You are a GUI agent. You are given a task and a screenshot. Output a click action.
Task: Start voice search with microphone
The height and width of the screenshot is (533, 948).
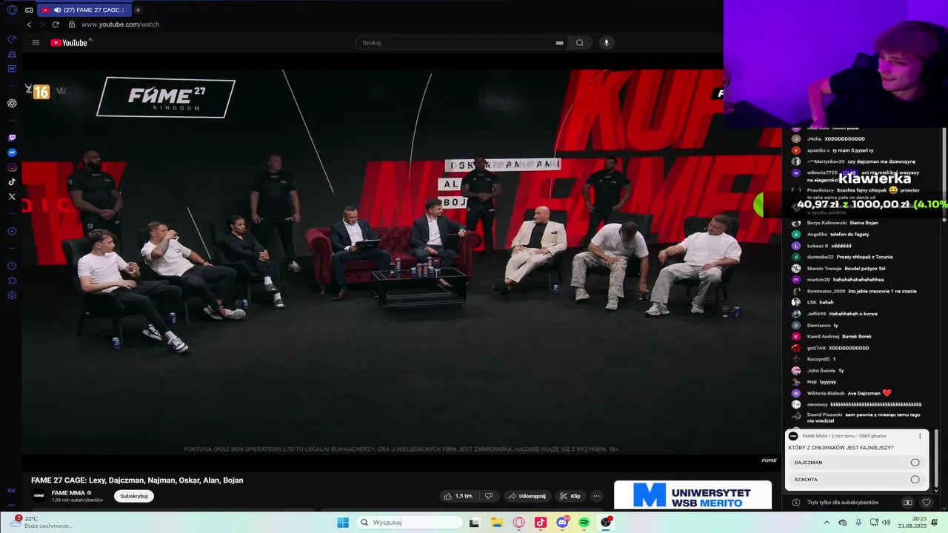point(607,43)
